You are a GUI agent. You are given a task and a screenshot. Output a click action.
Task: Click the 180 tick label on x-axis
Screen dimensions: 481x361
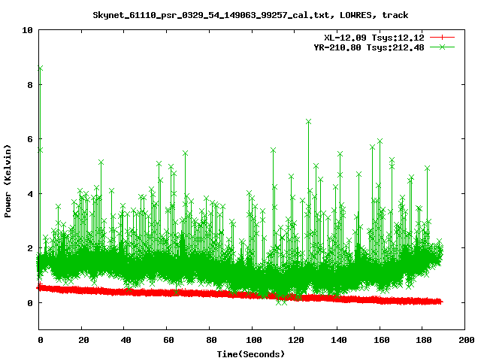[422, 340]
